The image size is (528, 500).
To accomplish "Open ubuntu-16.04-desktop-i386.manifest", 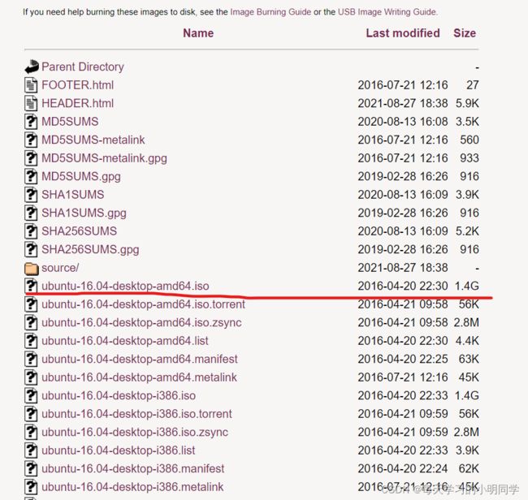I will (x=132, y=468).
